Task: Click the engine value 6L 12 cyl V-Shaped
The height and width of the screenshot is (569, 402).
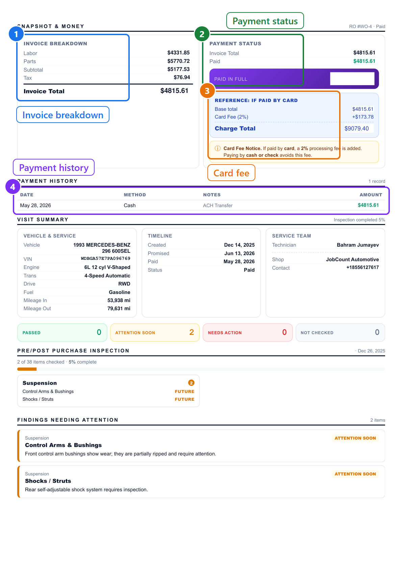Action: tap(107, 267)
